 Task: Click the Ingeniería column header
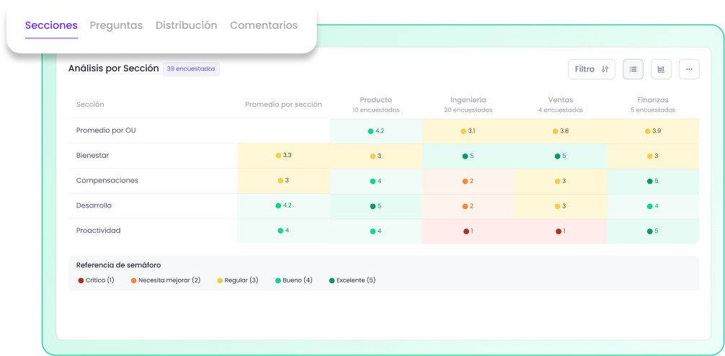[468, 104]
